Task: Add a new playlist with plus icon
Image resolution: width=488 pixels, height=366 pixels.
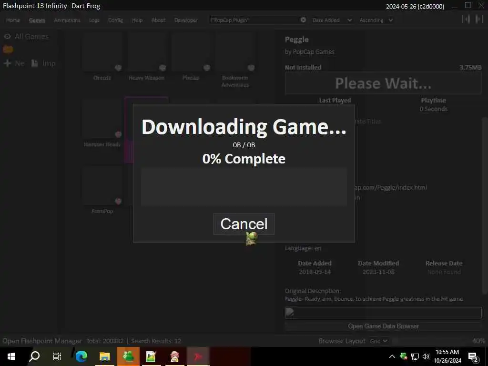Action: (x=7, y=63)
